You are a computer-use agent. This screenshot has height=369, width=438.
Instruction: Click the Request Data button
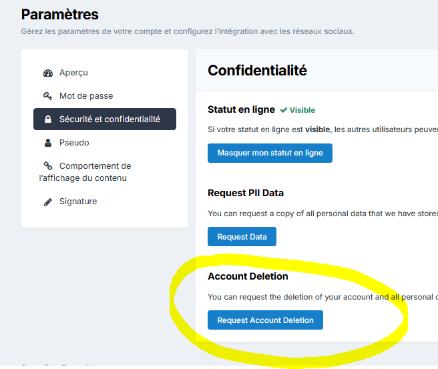[242, 237]
